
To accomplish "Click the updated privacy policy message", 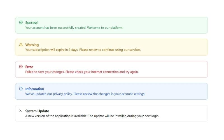I will 85,94.
